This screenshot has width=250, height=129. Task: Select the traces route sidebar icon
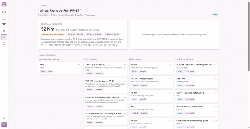4,37
